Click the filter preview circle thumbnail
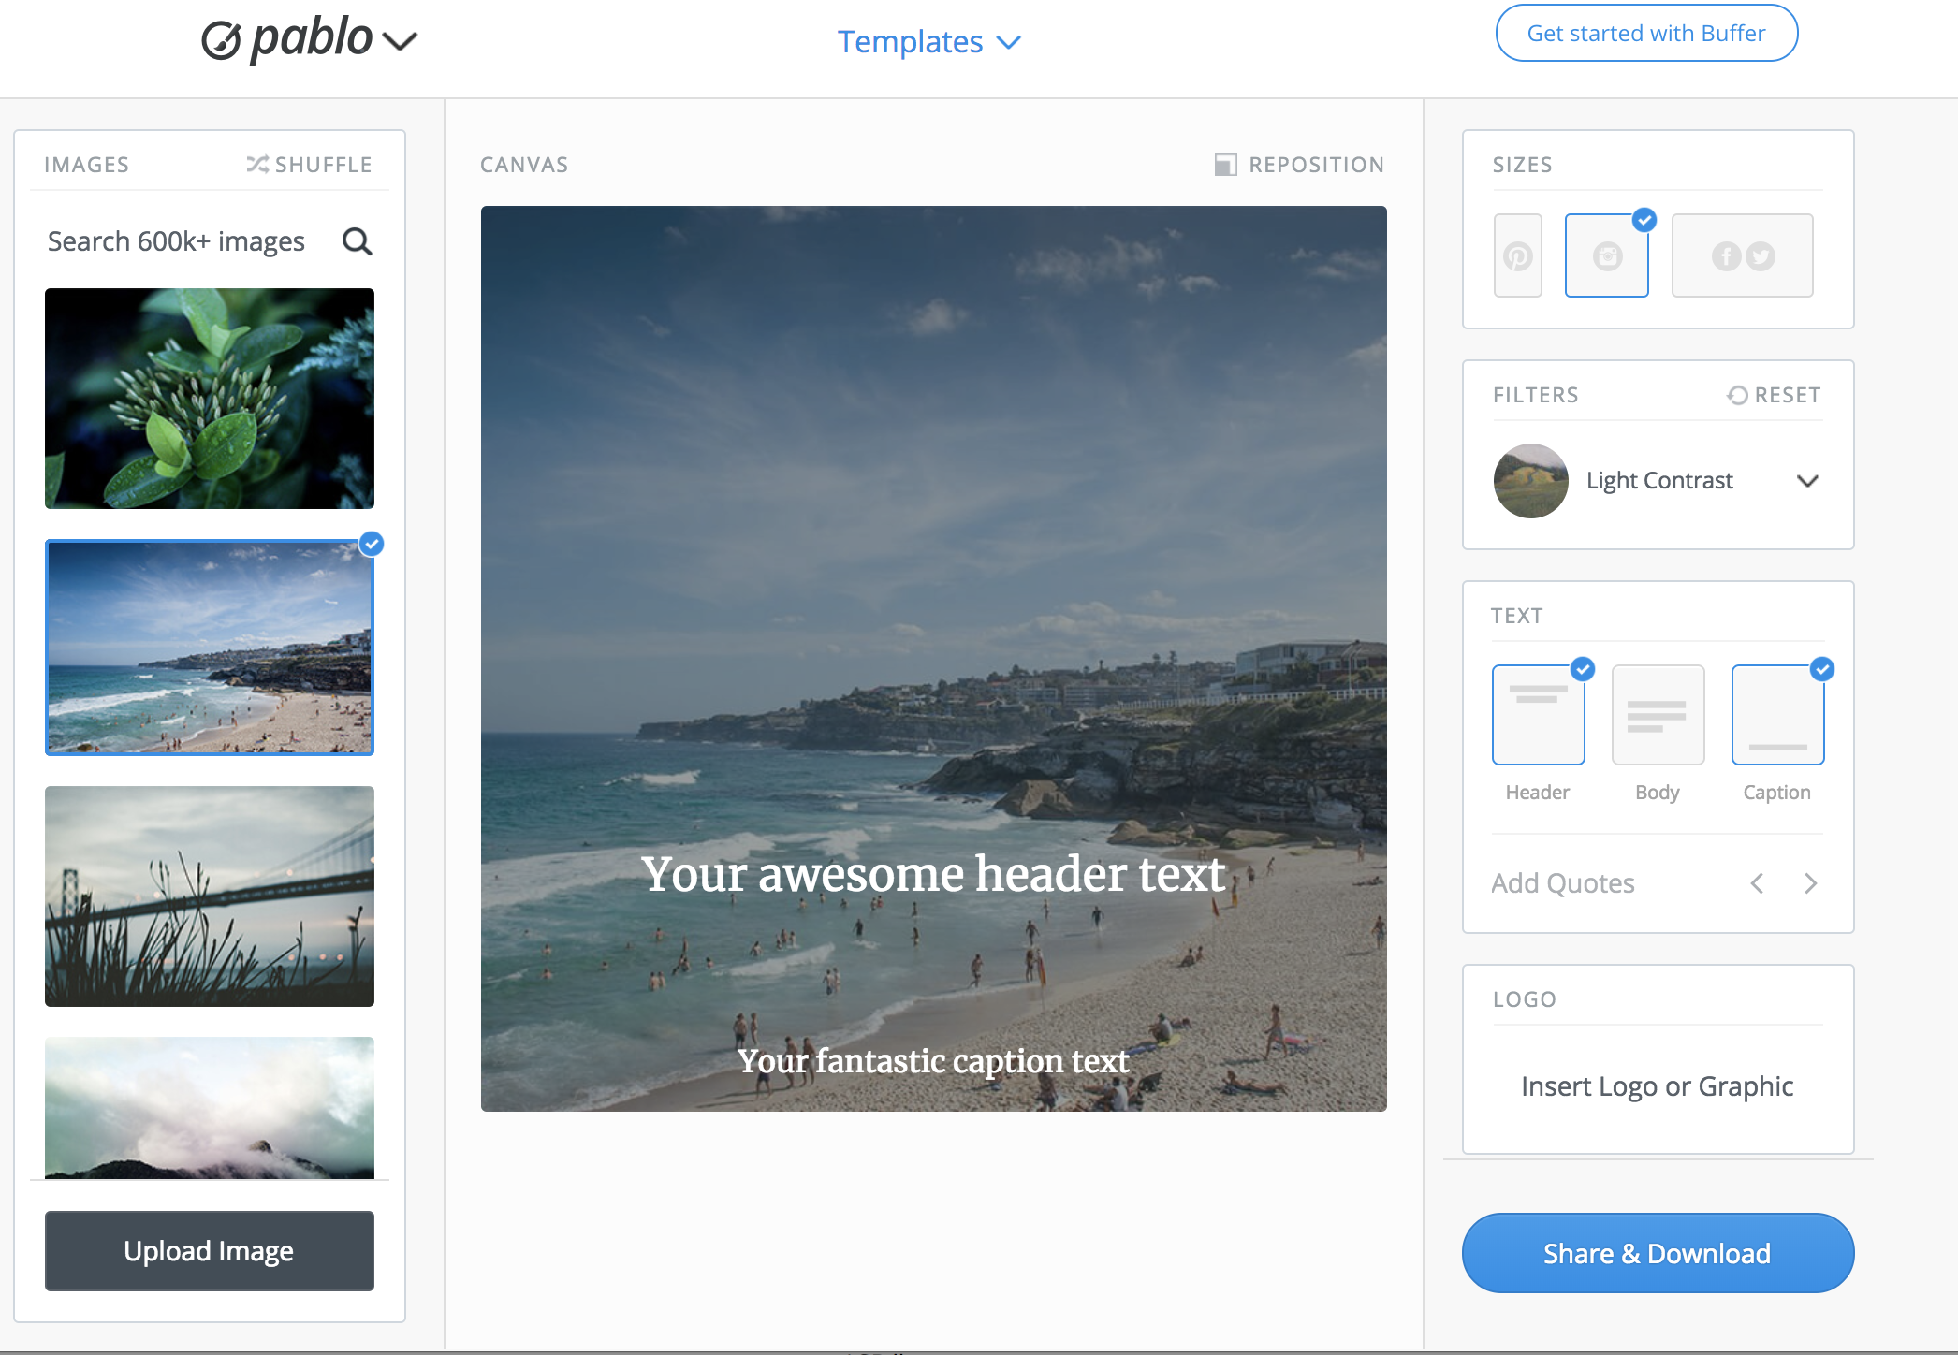Image resolution: width=1958 pixels, height=1355 pixels. pos(1531,481)
